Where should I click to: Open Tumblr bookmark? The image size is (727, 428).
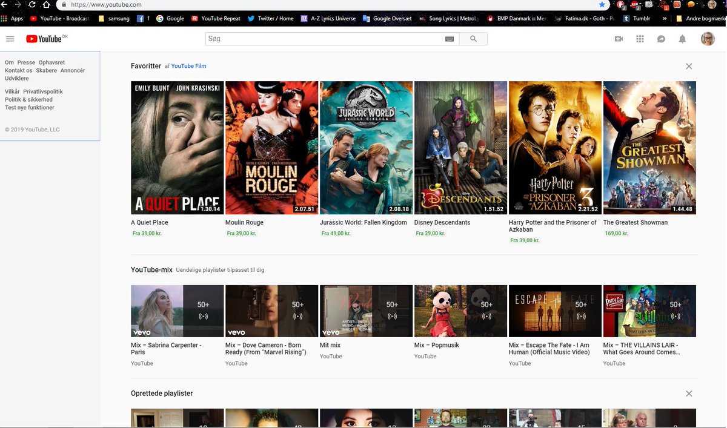(636, 18)
